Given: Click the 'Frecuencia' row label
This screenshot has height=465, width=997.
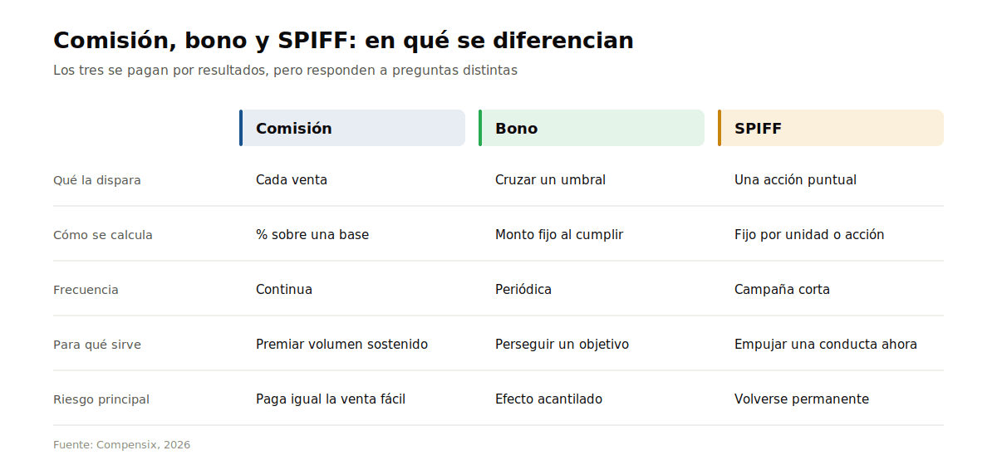Looking at the screenshot, I should click(x=86, y=290).
